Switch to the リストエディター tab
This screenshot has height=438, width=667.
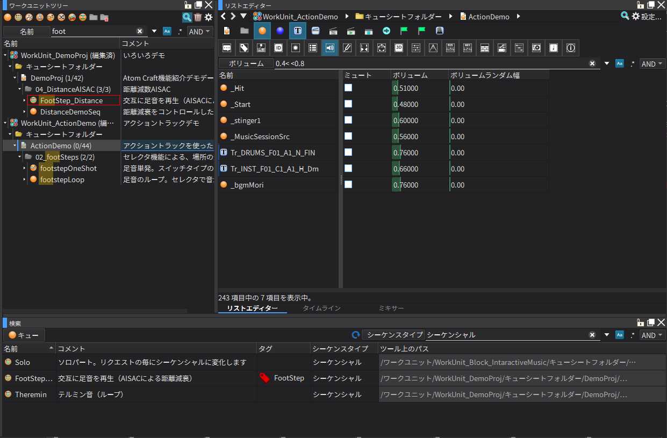(252, 308)
